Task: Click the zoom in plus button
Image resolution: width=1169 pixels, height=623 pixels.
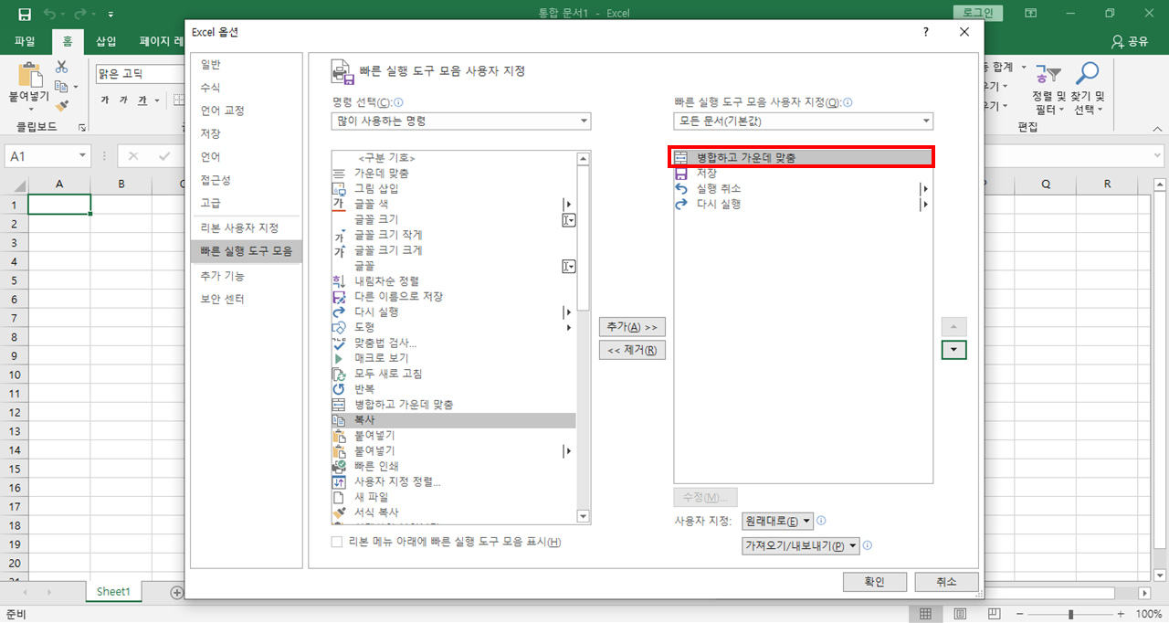Action: (1122, 614)
